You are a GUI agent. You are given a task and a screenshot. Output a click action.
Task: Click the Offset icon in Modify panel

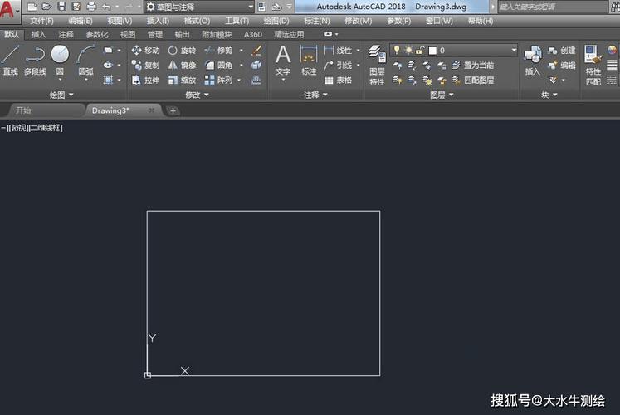pos(256,81)
